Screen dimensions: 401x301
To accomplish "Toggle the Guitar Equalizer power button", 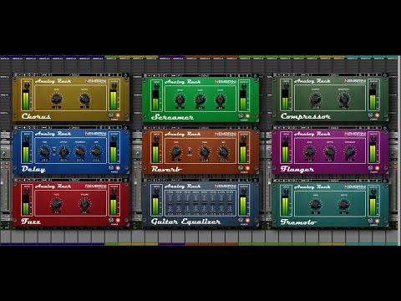I will click(247, 221).
